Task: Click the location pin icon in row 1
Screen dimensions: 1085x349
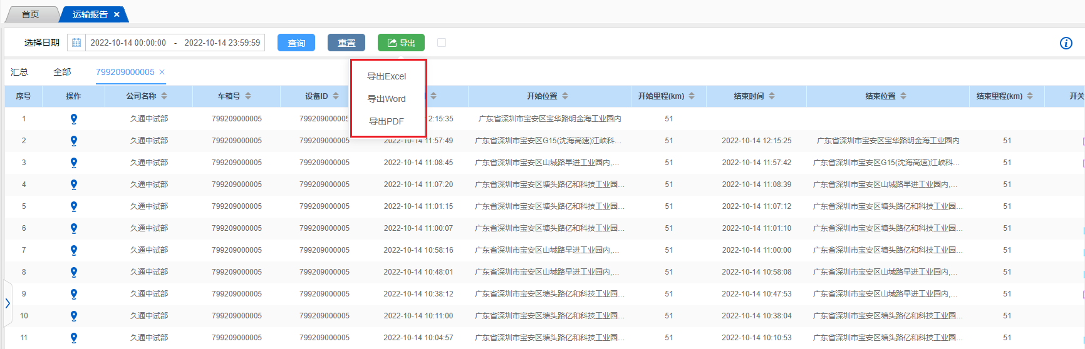Action: [x=74, y=119]
